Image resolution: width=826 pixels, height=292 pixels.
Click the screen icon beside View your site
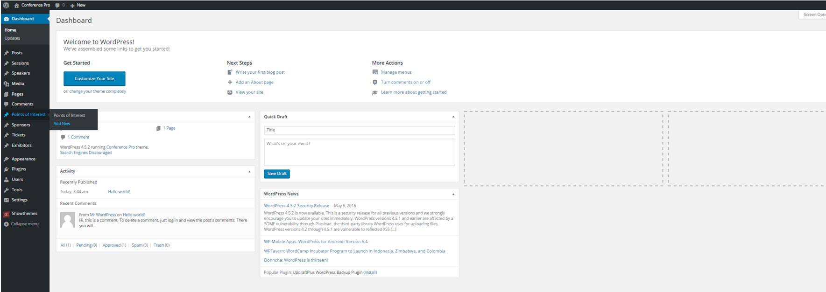click(230, 92)
